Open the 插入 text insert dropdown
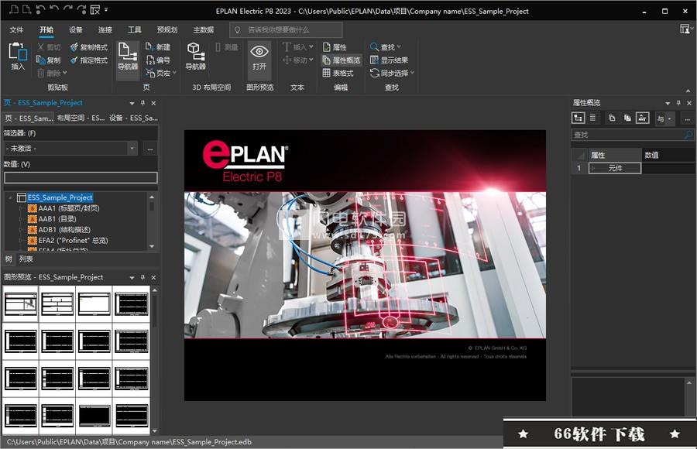Screen dimensions: 697x449 point(311,47)
